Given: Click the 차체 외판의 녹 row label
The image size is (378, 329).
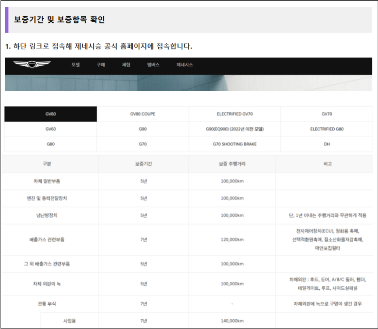Looking at the screenshot, I should click(x=47, y=284).
